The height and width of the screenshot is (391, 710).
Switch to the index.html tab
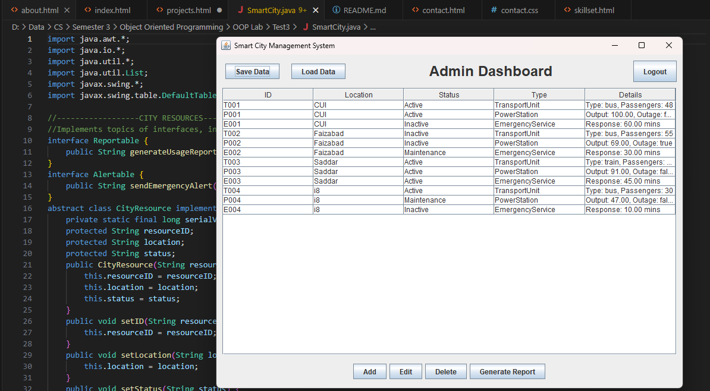pyautogui.click(x=112, y=10)
